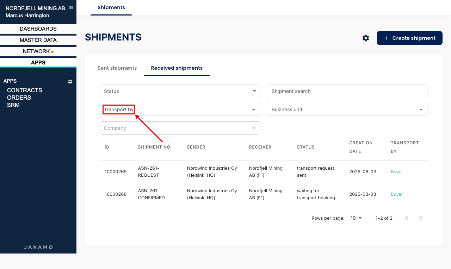Select the Apps menu

38,63
